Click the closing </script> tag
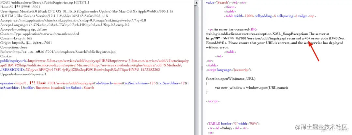Viewport: 352px width, 135px height. point(213,101)
